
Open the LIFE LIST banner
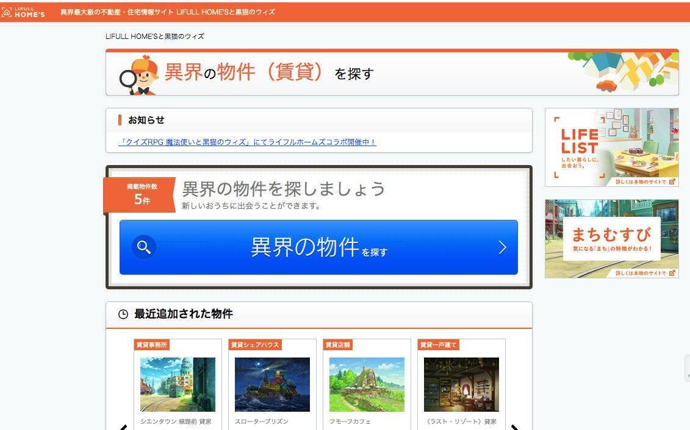[x=611, y=147]
